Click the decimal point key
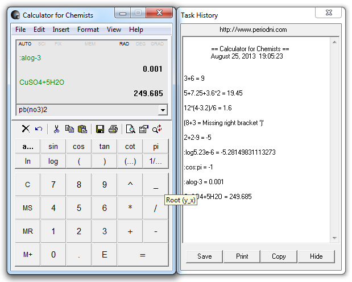The height and width of the screenshot is (282, 352). click(79, 254)
